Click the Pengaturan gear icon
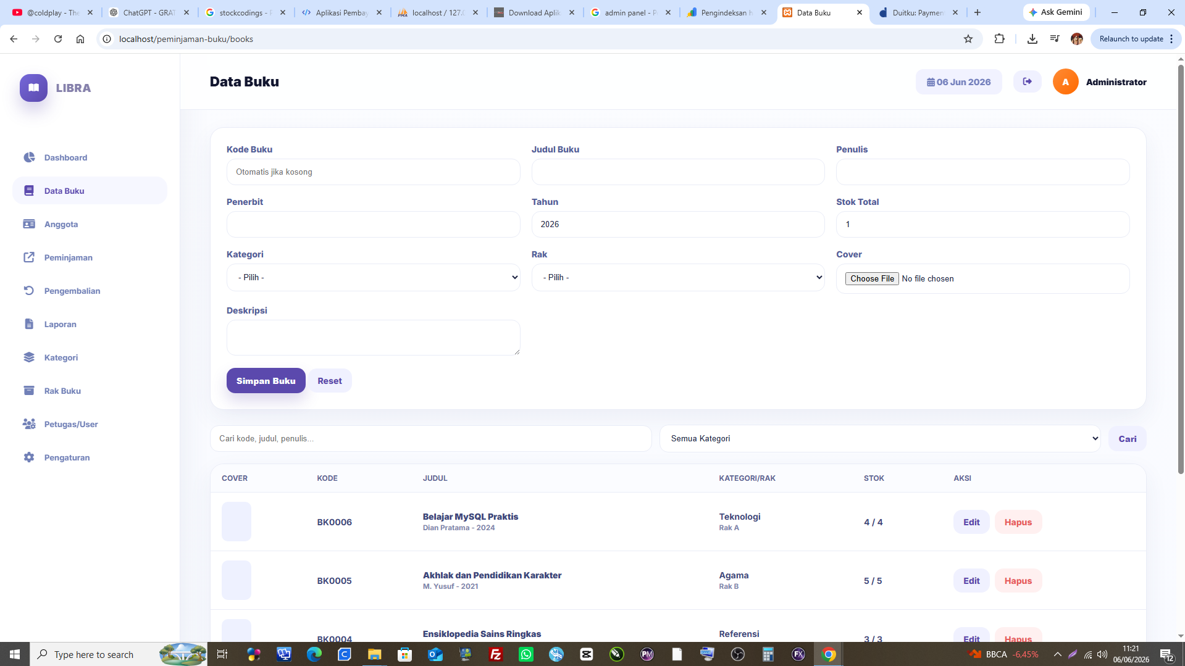 pyautogui.click(x=29, y=457)
